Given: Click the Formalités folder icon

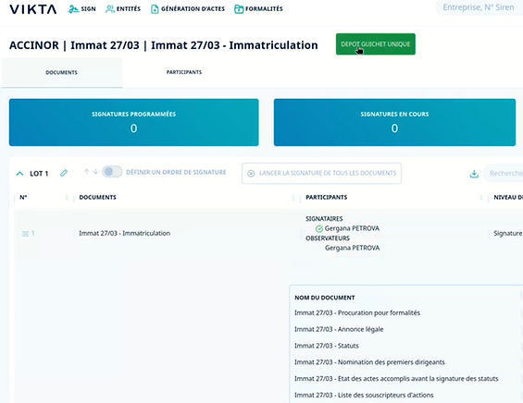Looking at the screenshot, I should click(239, 9).
